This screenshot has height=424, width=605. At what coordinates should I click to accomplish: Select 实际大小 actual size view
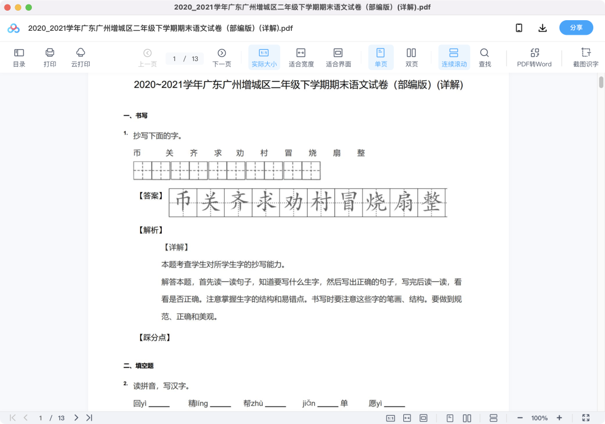pyautogui.click(x=264, y=58)
